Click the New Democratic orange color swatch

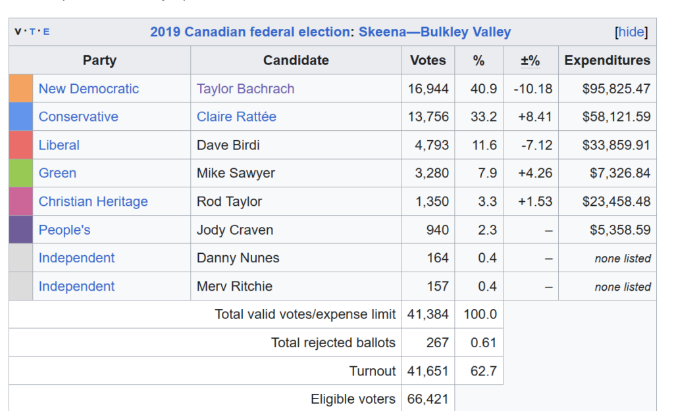point(21,89)
